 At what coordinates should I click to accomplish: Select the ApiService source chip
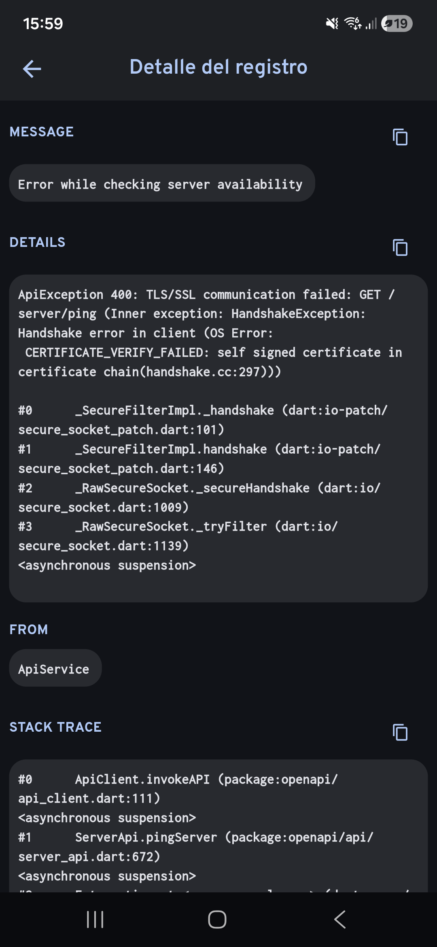click(55, 668)
